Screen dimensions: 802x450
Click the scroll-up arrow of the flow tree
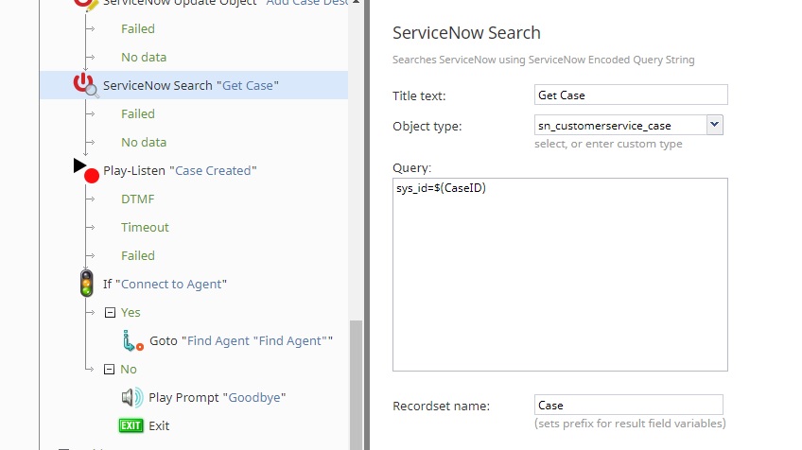click(x=356, y=3)
